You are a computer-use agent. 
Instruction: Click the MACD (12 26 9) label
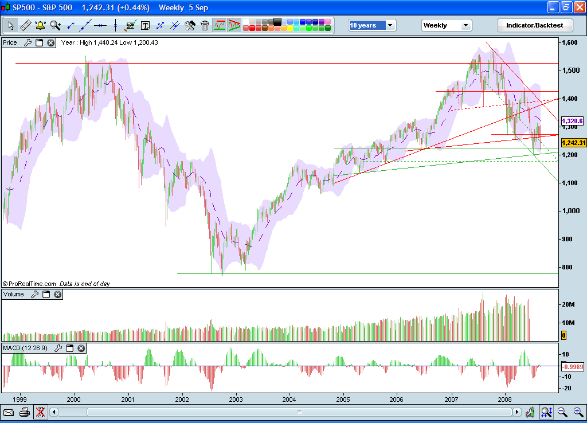25,348
